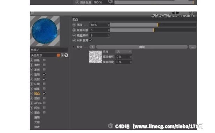Click the 强度 animation circle icon
This screenshot has height=133, width=215.
(x=74, y=25)
